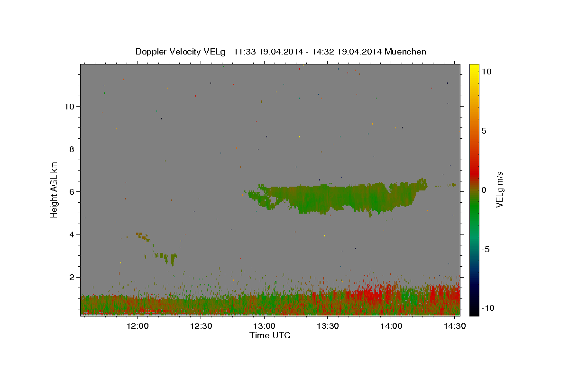This screenshot has width=569, height=379.
Task: Click the colorbar value label '10'
Action: pyautogui.click(x=486, y=72)
